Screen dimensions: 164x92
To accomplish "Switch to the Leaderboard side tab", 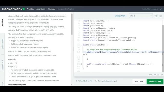I will coord(2,65).
